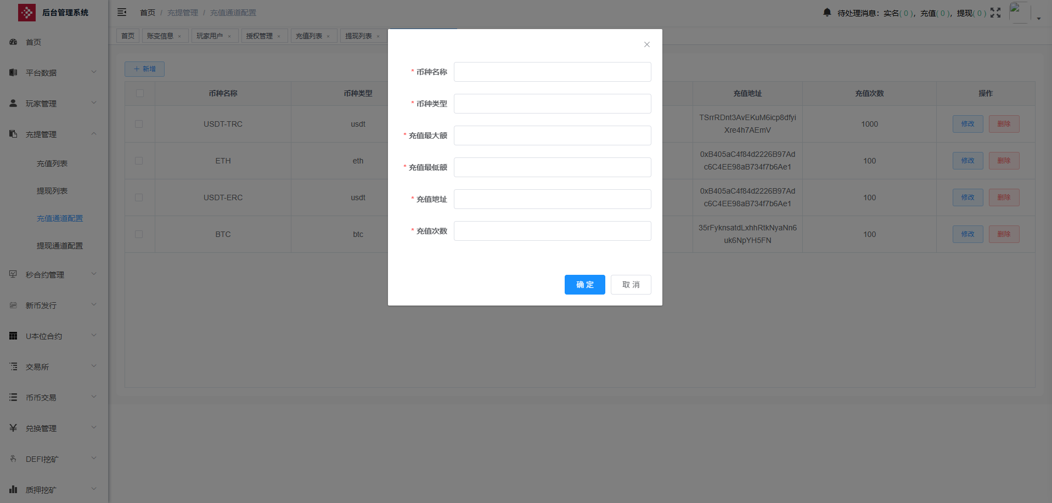
Task: Close the 玩家用户 tab
Action: tap(229, 36)
